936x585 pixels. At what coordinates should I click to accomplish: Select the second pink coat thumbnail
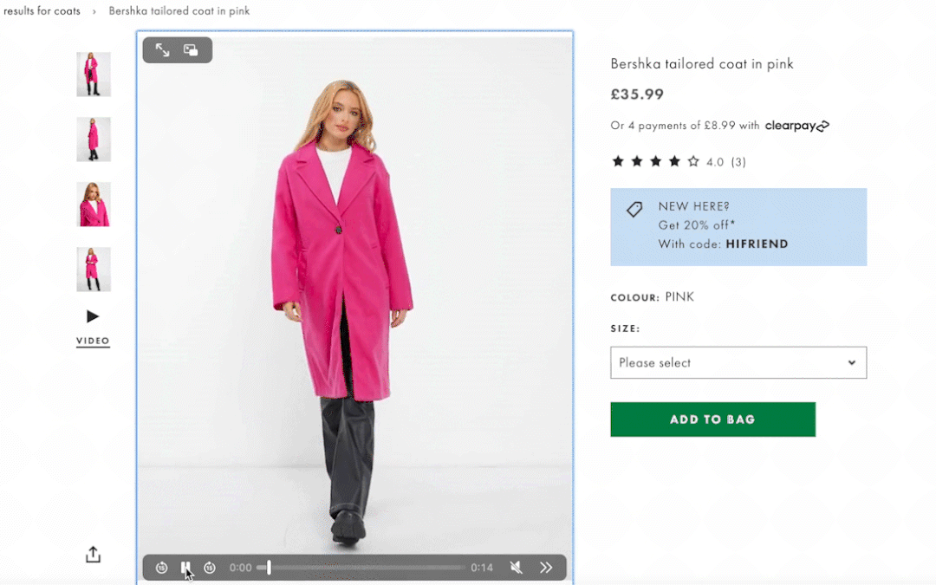[x=93, y=140]
